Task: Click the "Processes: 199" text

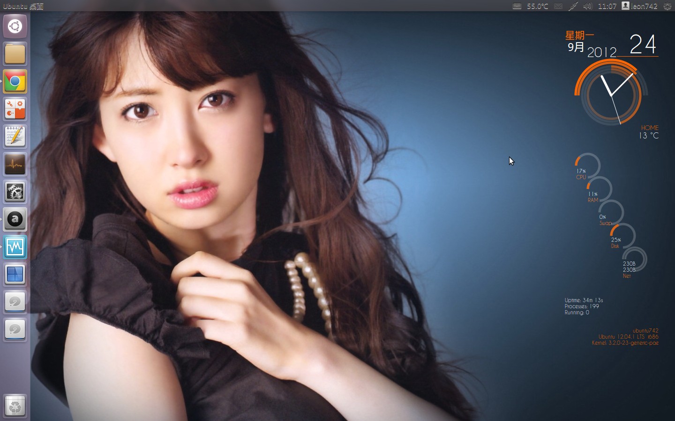Action: click(582, 306)
